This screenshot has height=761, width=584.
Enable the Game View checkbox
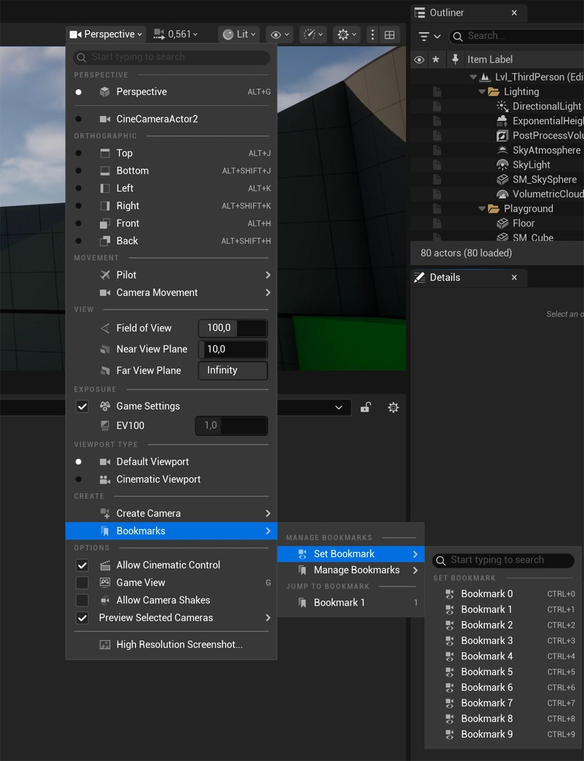tap(82, 583)
